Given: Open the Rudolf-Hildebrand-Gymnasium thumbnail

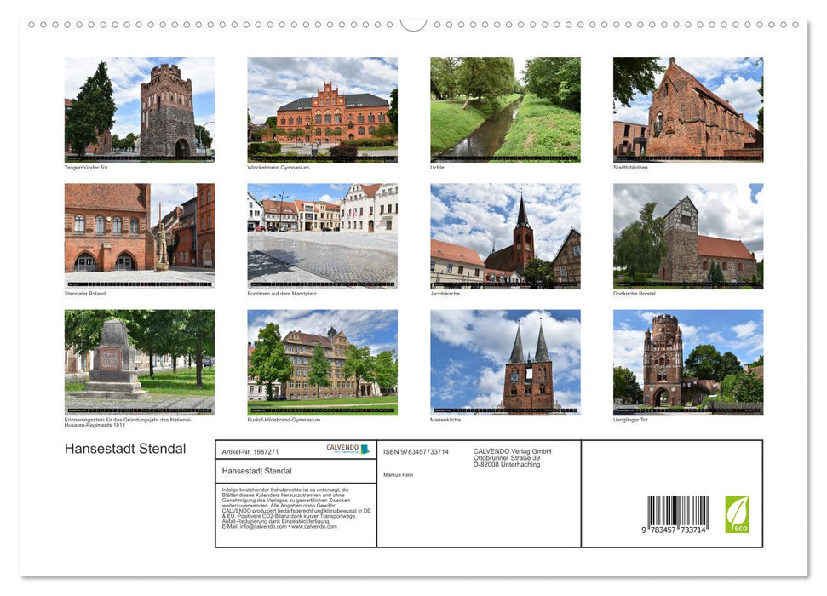Looking at the screenshot, I should point(322,361).
